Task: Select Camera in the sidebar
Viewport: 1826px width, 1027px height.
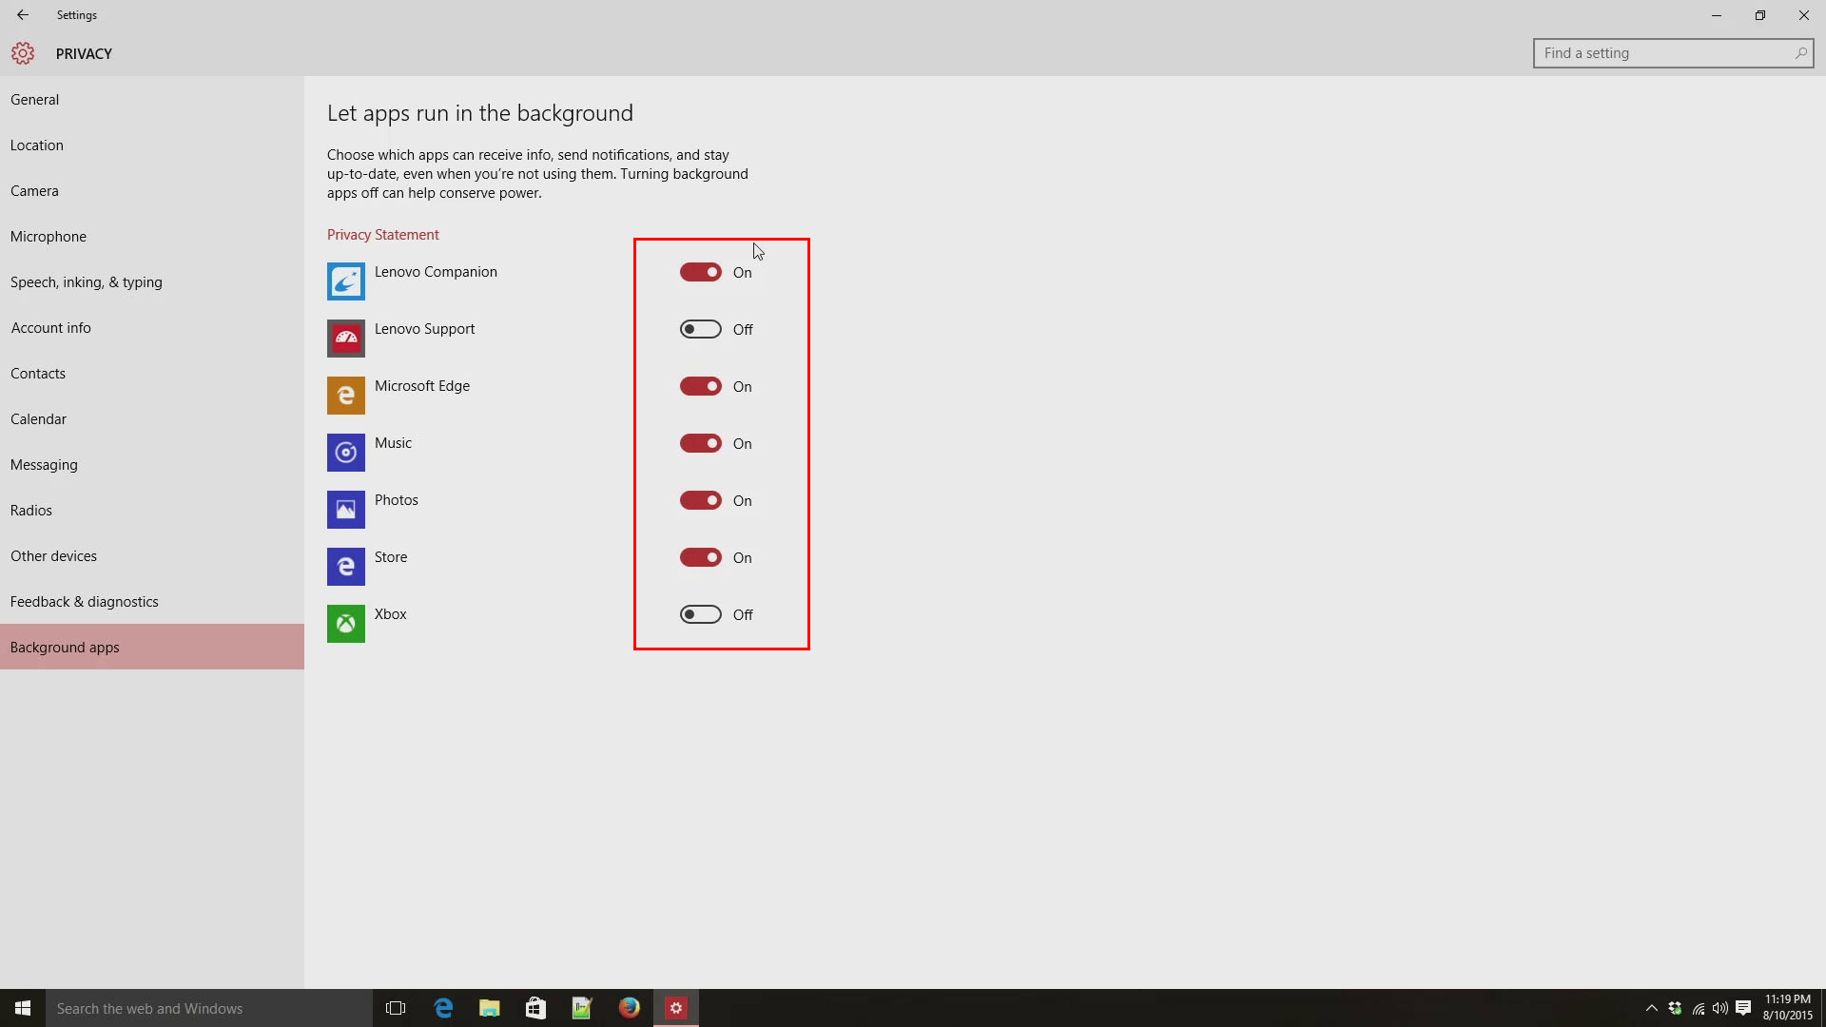Action: coord(152,191)
